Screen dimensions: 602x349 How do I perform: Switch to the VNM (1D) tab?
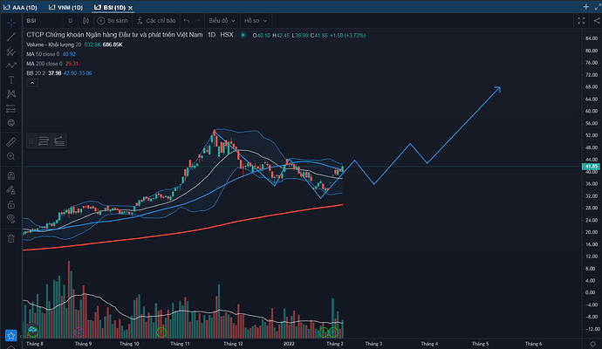(65, 7)
